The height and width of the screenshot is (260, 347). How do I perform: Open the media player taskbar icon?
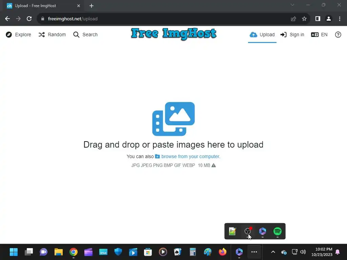coord(163,252)
